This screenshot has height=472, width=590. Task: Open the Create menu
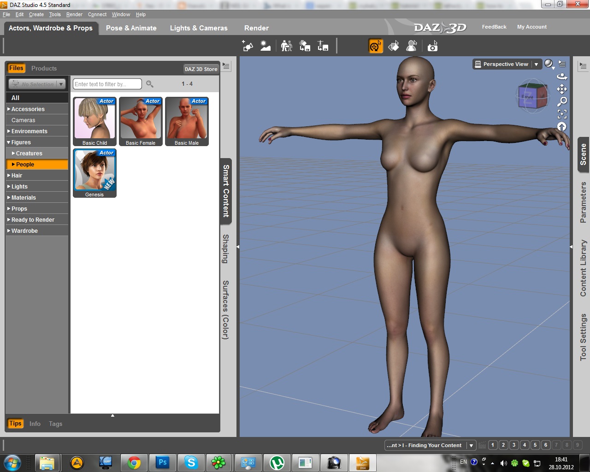[36, 14]
